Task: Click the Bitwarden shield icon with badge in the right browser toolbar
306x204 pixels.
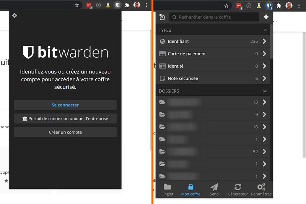Action: click(269, 5)
